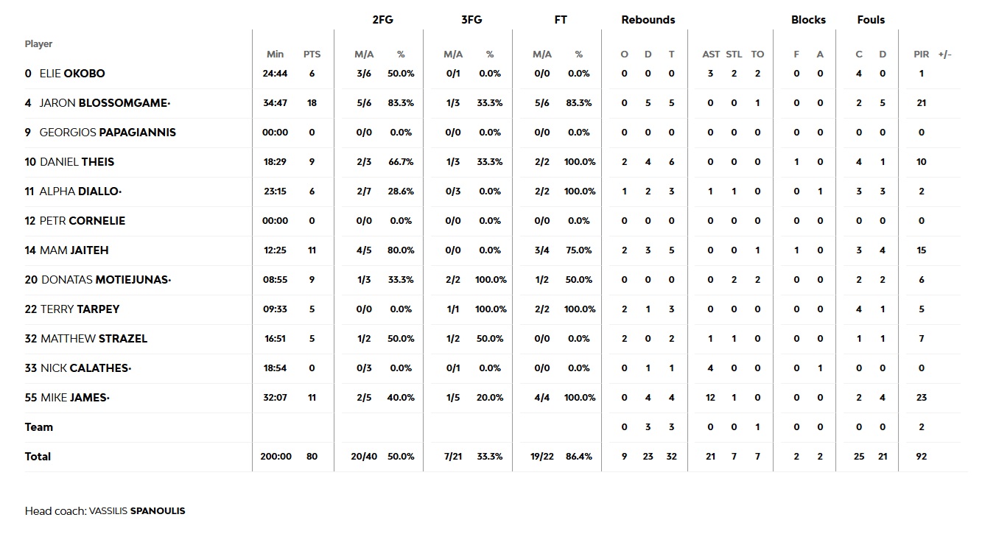This screenshot has width=996, height=534.
Task: Open Alpha Diallo player profile
Action: [80, 192]
